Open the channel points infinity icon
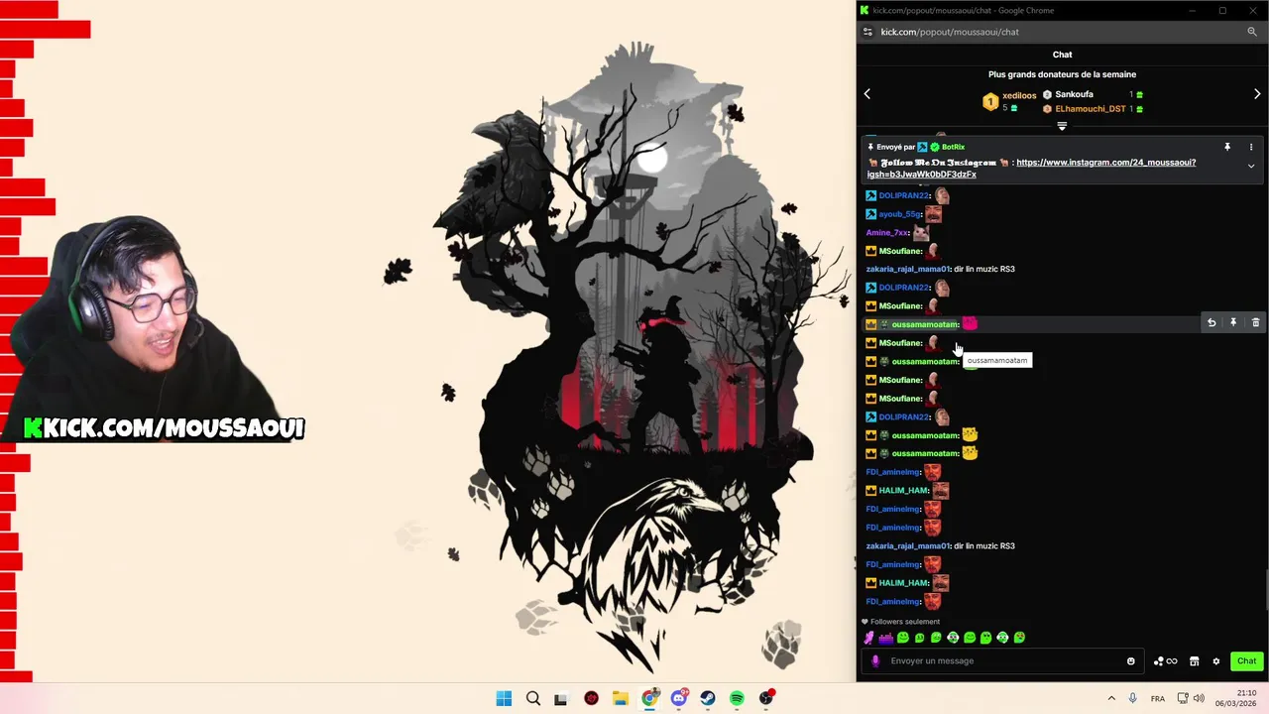 pos(1165,661)
